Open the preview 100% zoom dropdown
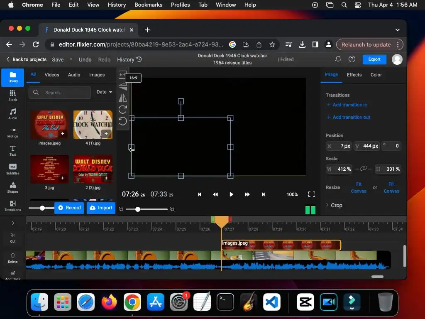 click(292, 194)
